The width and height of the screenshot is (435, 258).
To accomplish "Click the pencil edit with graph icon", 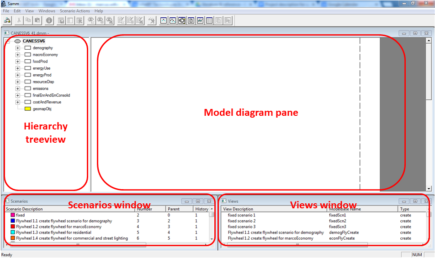I will (x=121, y=21).
